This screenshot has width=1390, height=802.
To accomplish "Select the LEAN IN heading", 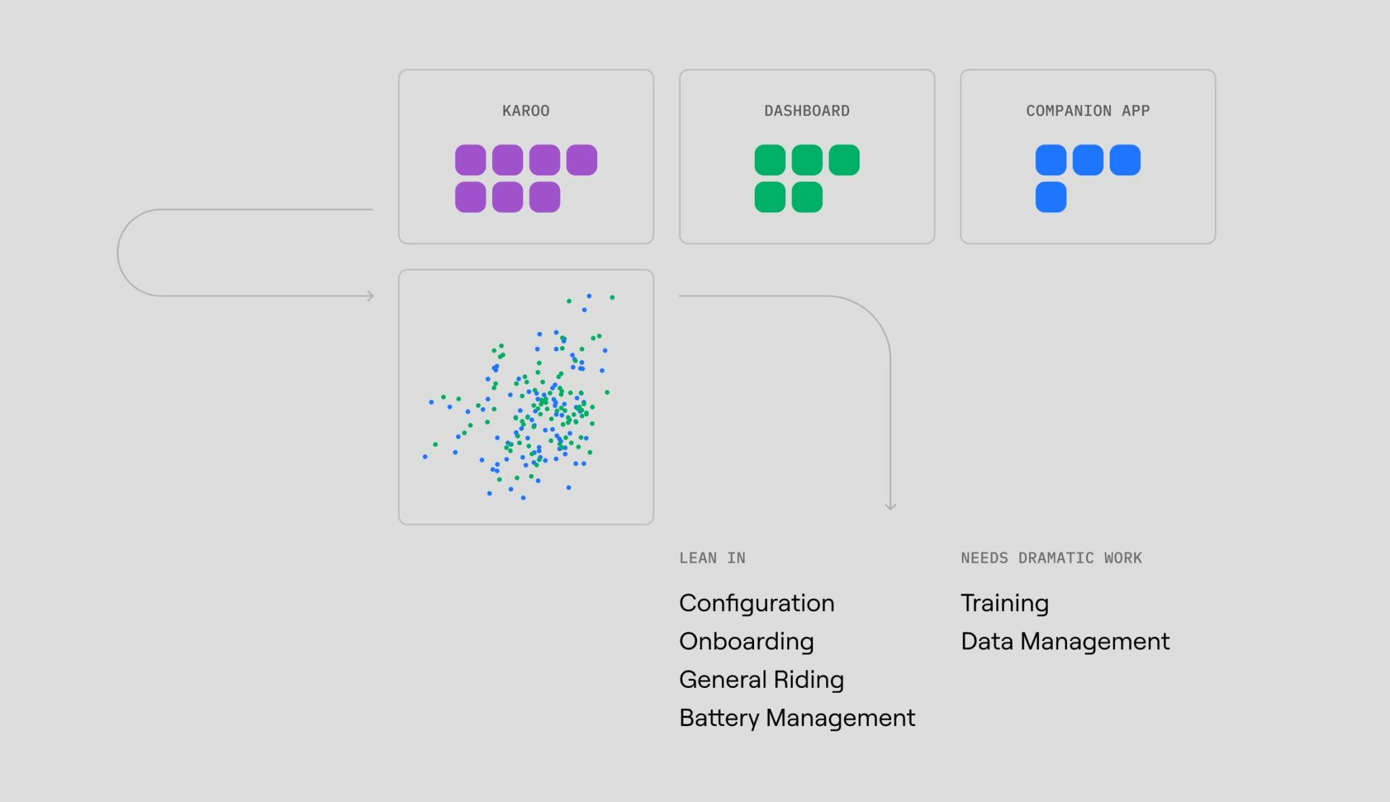I will tap(713, 558).
